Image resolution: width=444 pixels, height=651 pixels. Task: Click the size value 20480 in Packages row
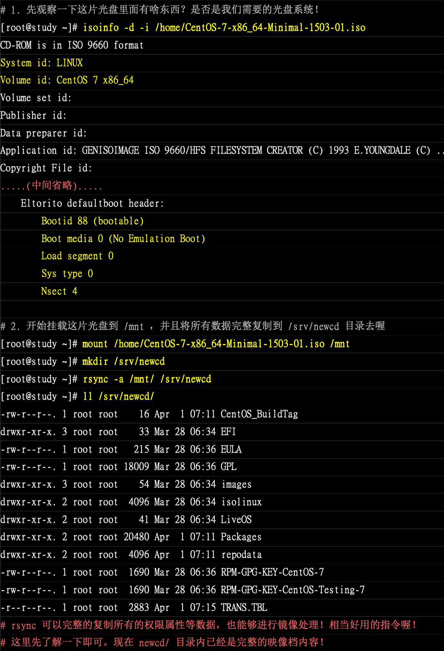136,537
